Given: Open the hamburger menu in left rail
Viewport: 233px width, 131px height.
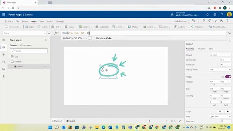Looking at the screenshot, I should pos(4,40).
